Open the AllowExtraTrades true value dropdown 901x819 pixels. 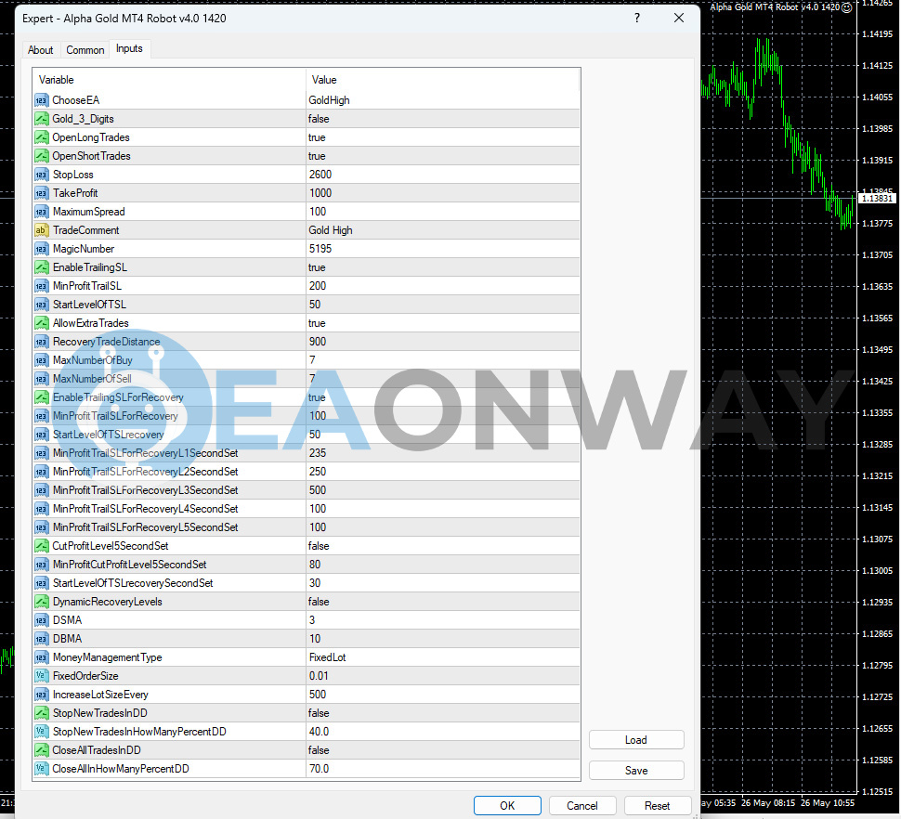[x=443, y=323]
